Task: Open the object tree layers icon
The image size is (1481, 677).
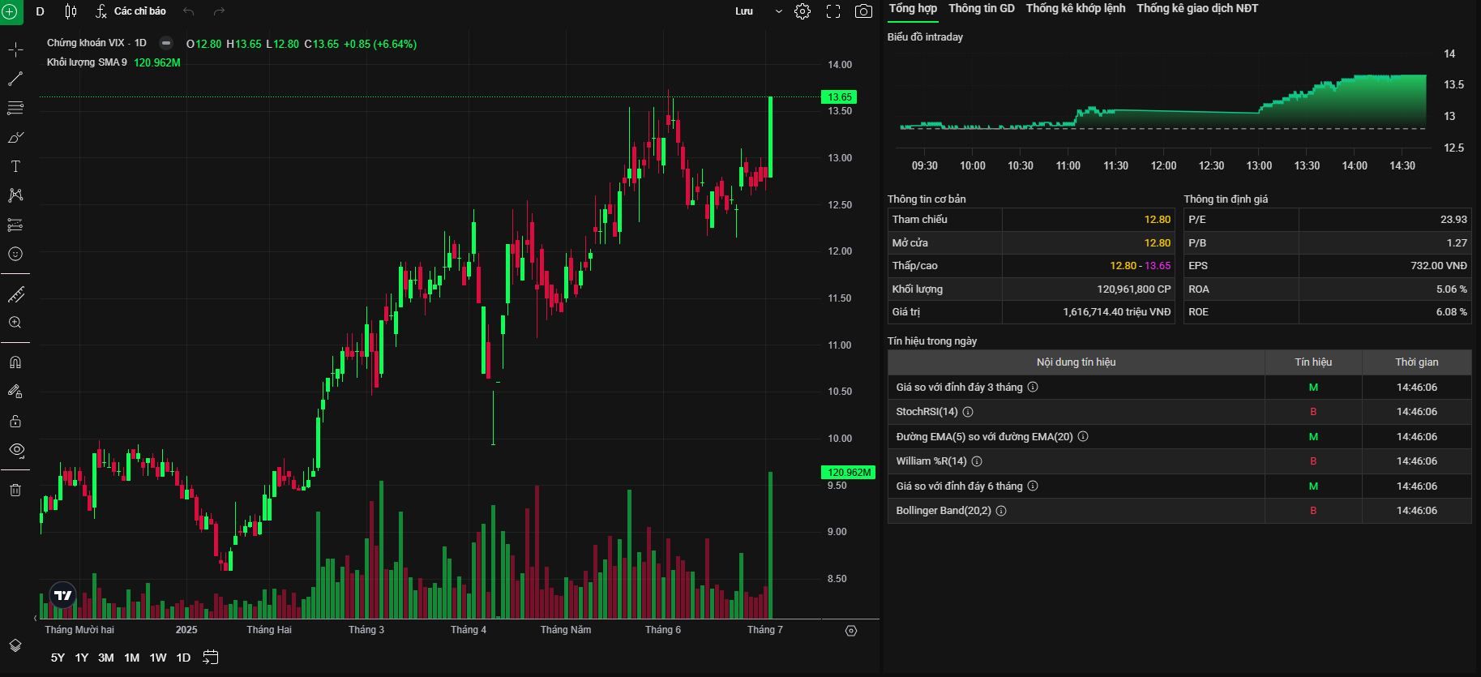Action: pyautogui.click(x=15, y=645)
